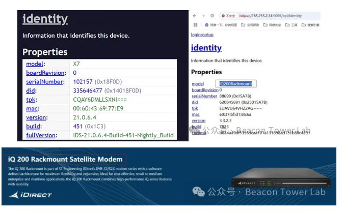Click the identity heading in the dark panel

tap(45, 19)
